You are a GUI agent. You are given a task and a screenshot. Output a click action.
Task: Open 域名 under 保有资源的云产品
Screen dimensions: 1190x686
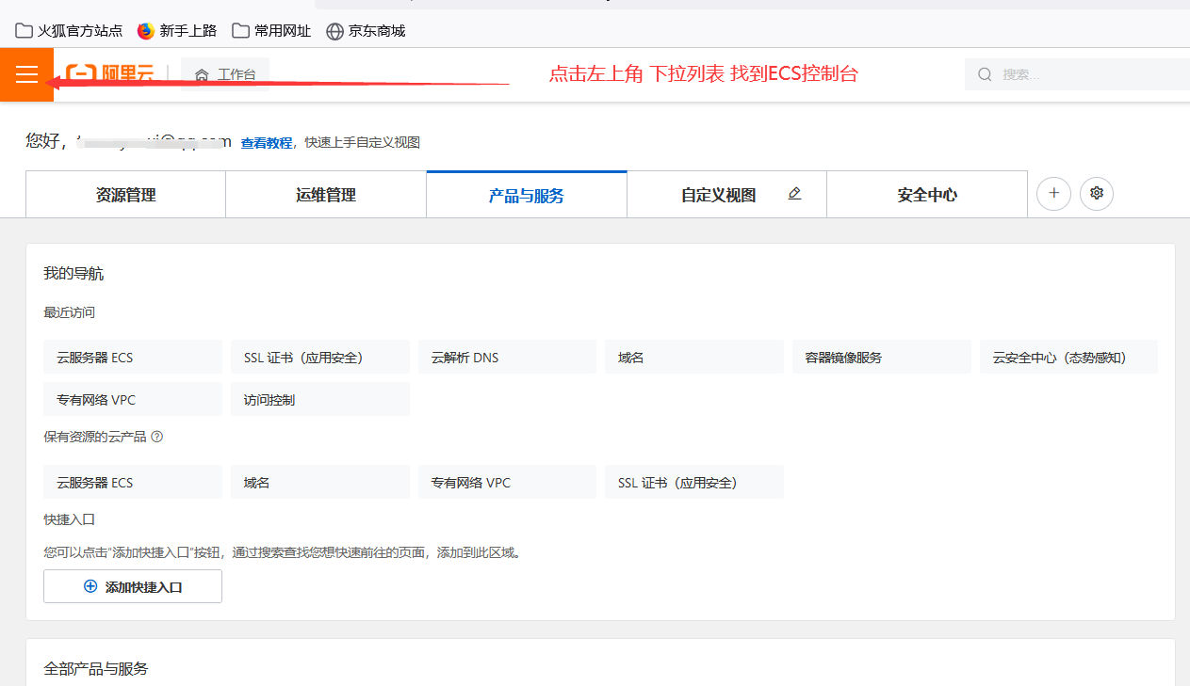tap(320, 482)
